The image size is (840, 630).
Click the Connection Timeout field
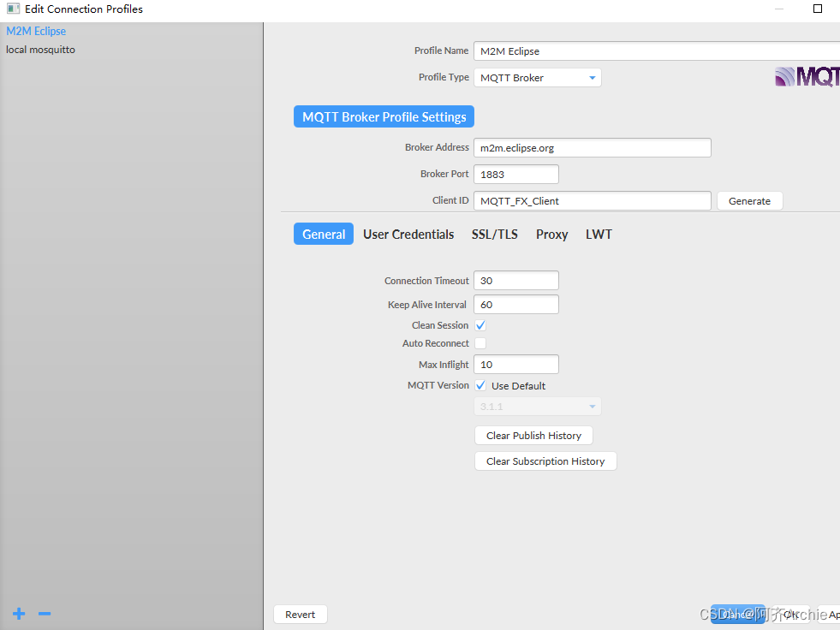coord(516,281)
